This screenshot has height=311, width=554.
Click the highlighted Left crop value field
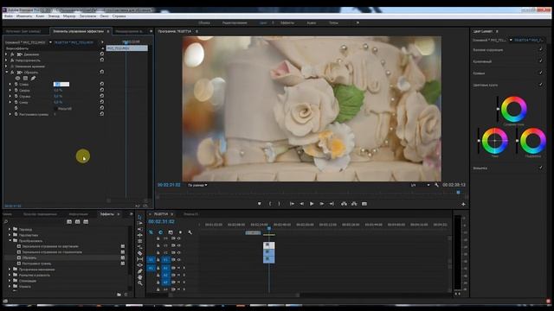[x=61, y=85]
